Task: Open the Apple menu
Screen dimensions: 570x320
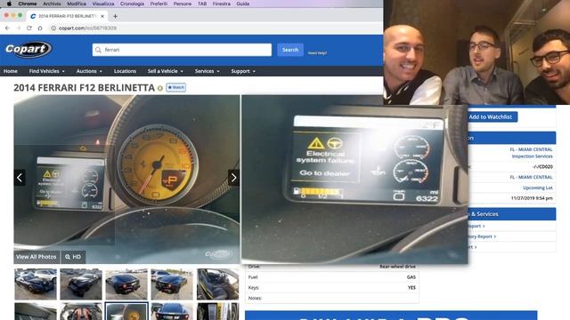Action: click(9, 4)
